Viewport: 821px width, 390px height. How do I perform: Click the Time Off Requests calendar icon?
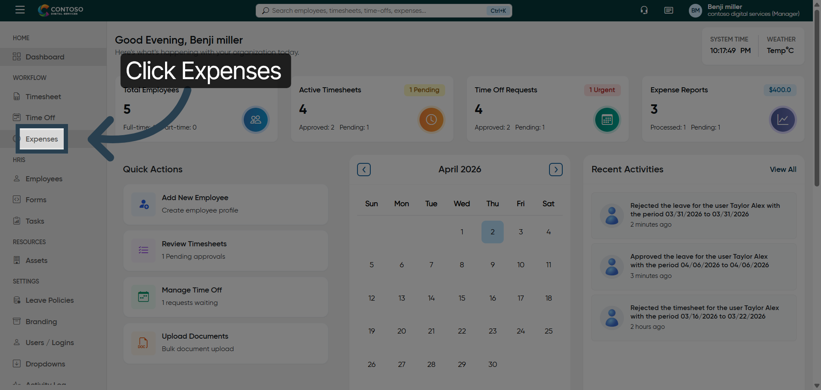607,120
